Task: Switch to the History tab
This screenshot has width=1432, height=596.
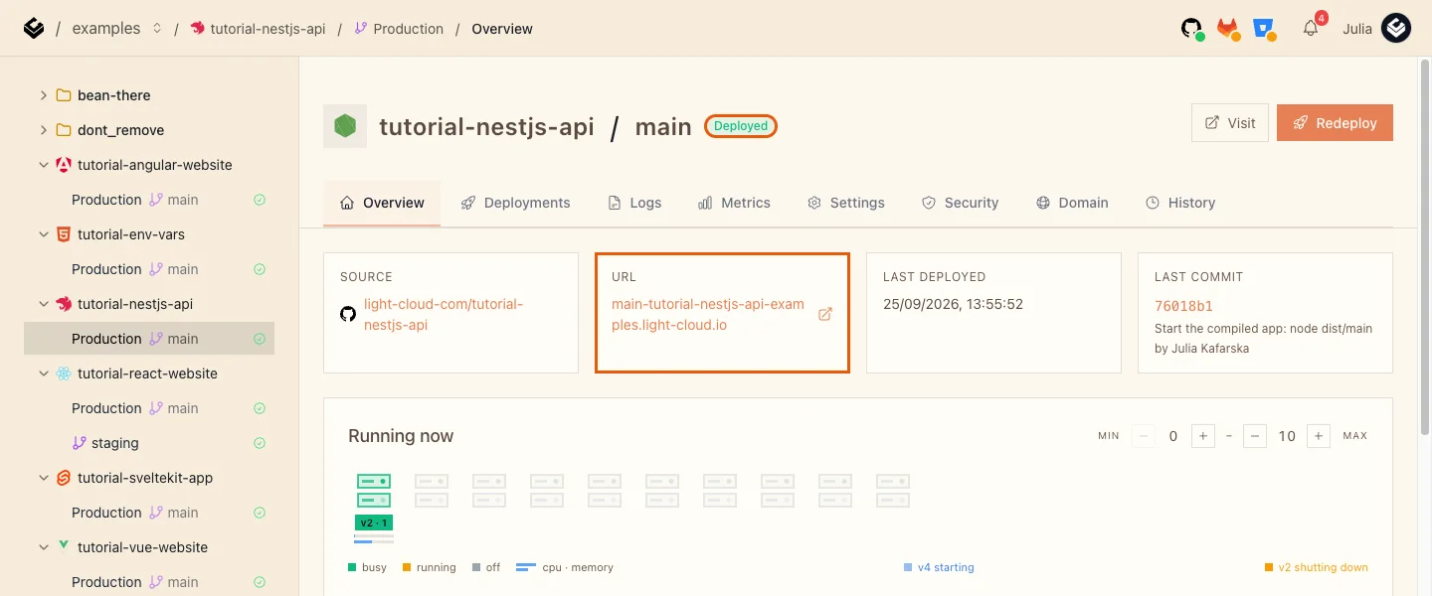Action: (1180, 203)
